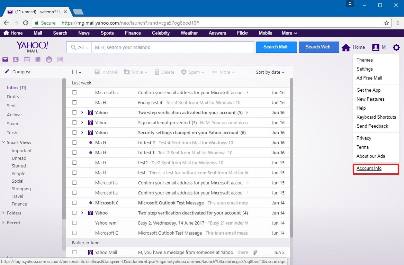The width and height of the screenshot is (404, 265).
Task: Bookmark this page with the star icon
Action: (x=386, y=23)
